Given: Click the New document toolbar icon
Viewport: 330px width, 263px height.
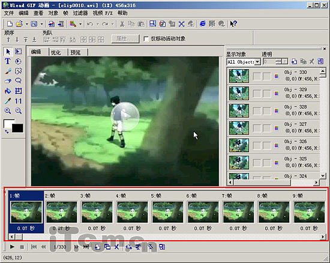Looking at the screenshot, I should pyautogui.click(x=10, y=24).
